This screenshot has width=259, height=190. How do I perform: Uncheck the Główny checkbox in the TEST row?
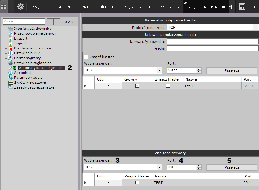click(137, 86)
